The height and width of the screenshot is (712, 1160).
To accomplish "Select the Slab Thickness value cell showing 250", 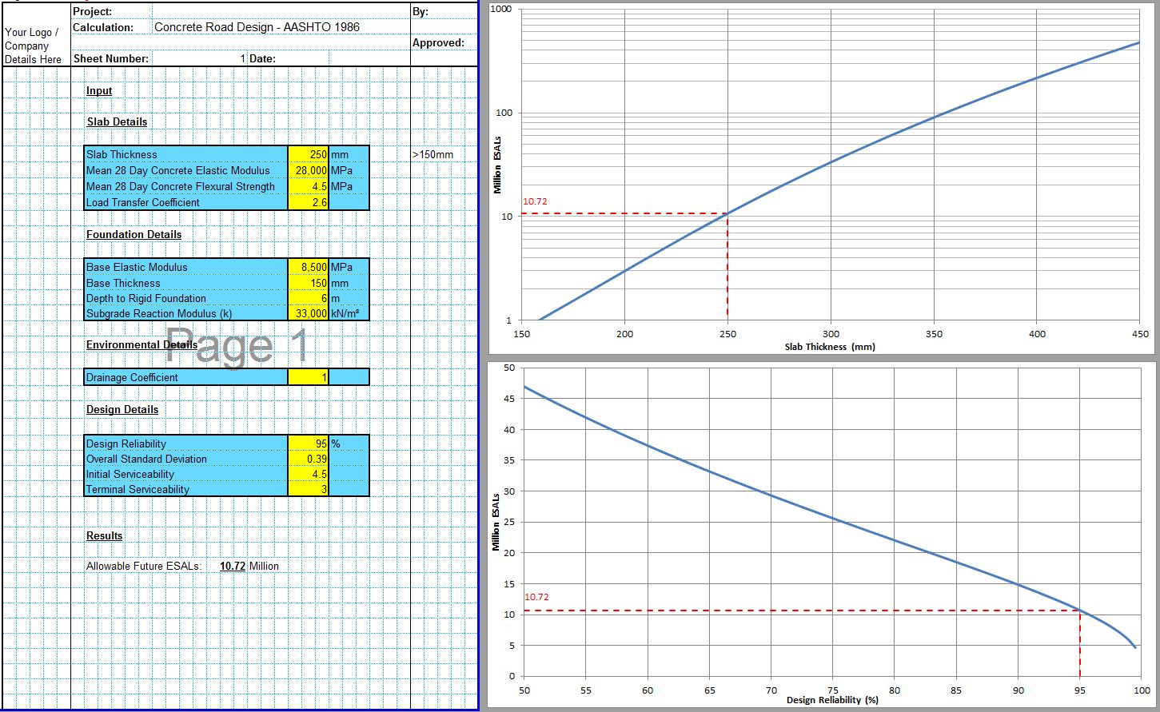I will 308,154.
